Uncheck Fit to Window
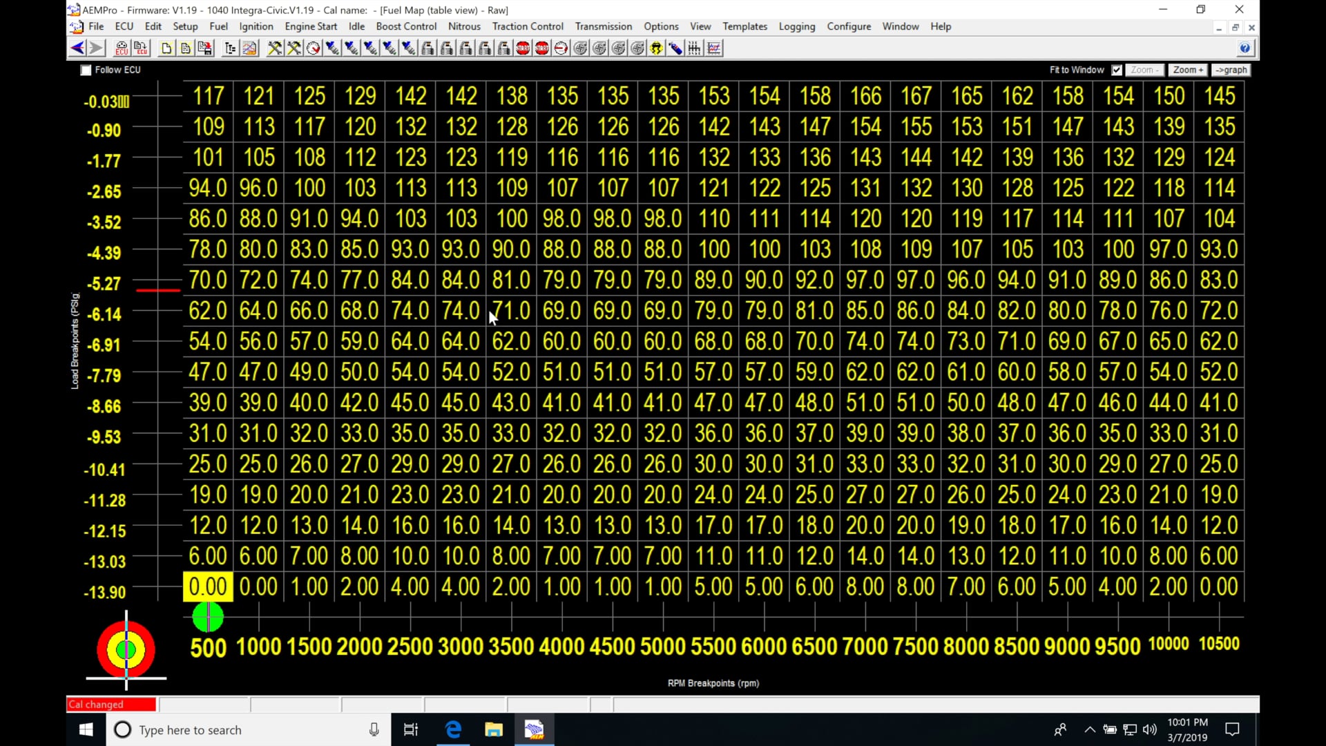 1116,70
